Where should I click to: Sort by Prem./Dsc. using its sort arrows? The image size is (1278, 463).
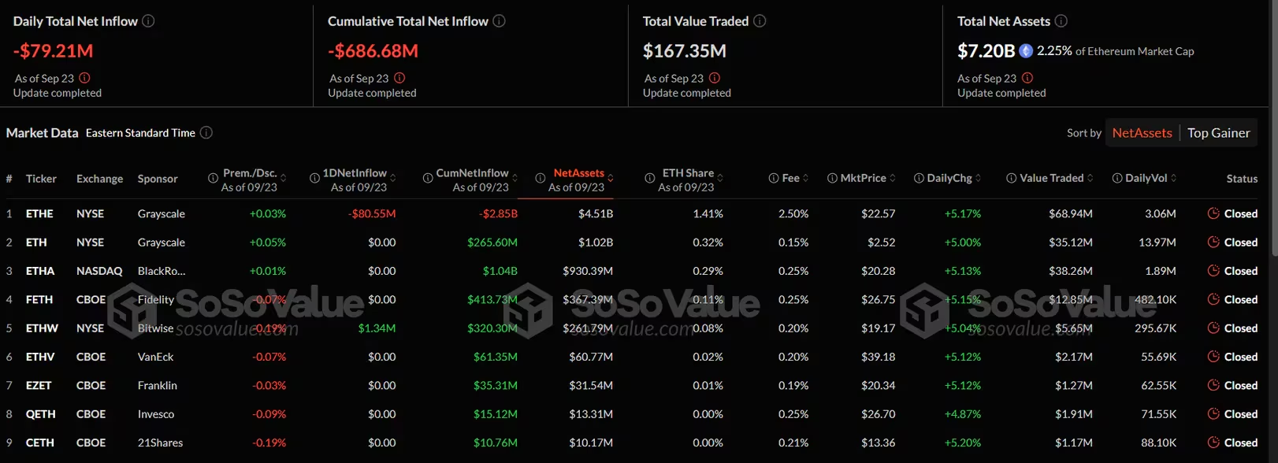(x=284, y=179)
